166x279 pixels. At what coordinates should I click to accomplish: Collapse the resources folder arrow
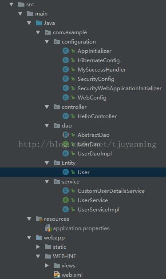click(29, 219)
